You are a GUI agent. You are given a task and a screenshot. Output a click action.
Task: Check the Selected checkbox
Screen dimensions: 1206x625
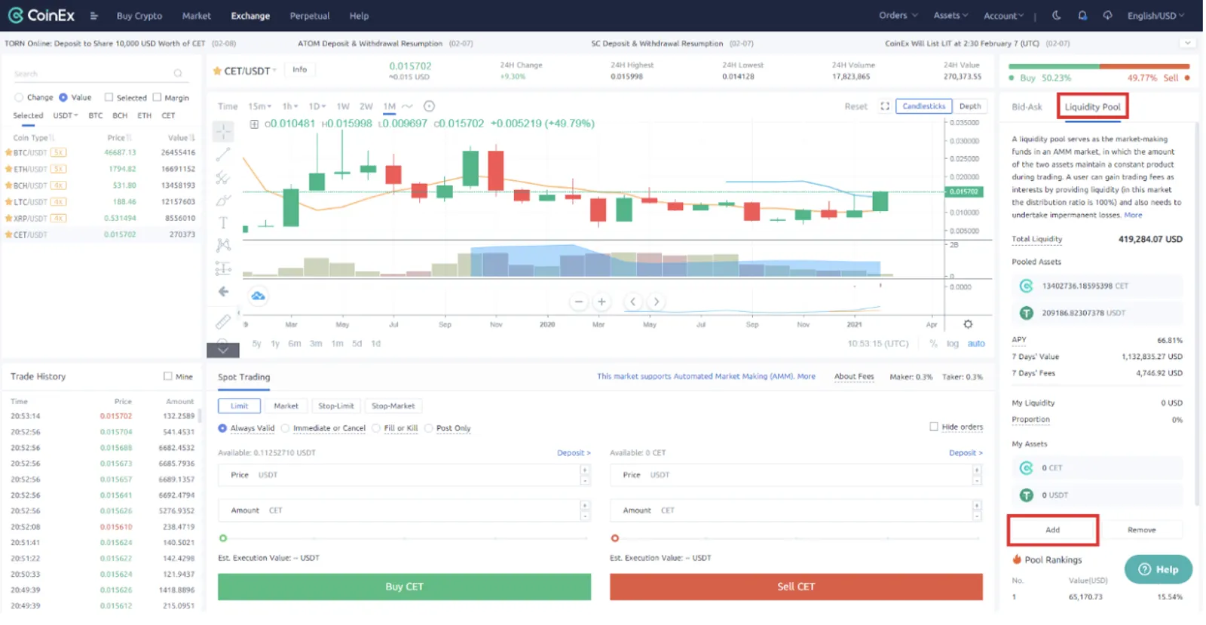click(109, 97)
